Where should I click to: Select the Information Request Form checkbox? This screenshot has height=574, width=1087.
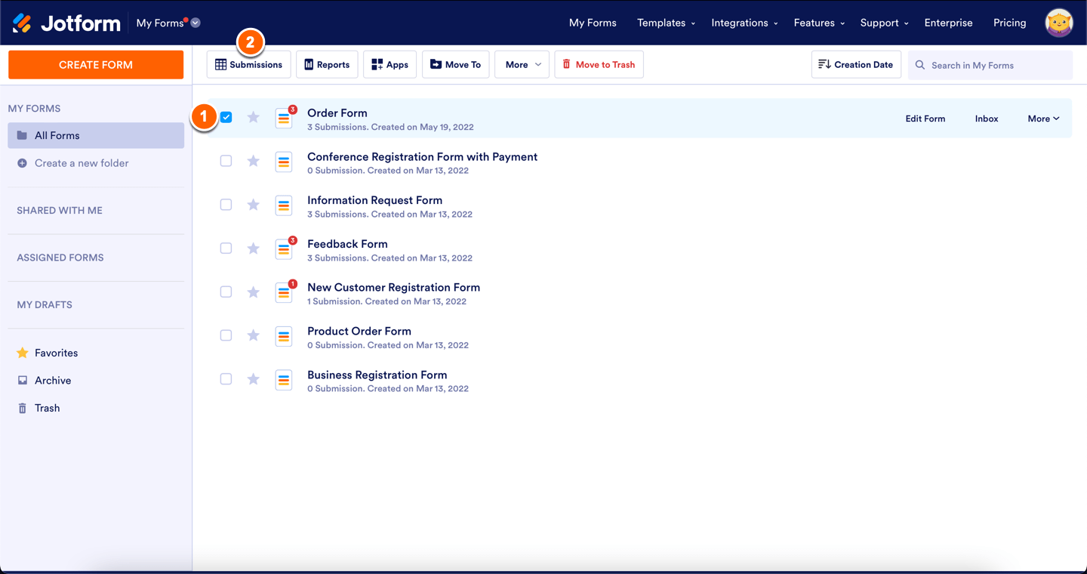click(x=226, y=205)
